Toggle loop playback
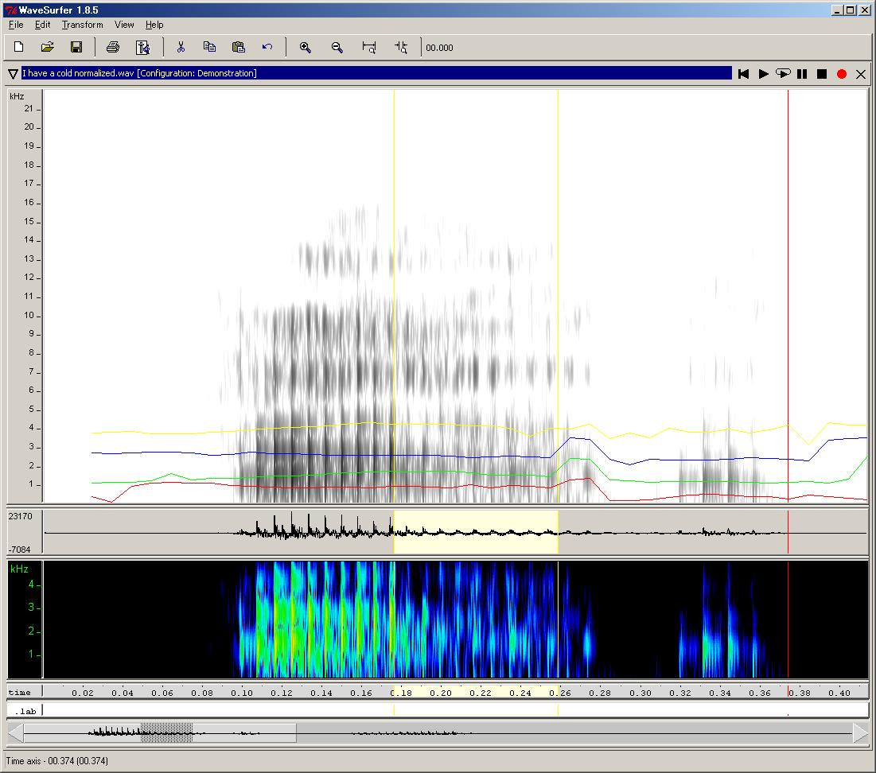This screenshot has height=773, width=876. coord(783,74)
